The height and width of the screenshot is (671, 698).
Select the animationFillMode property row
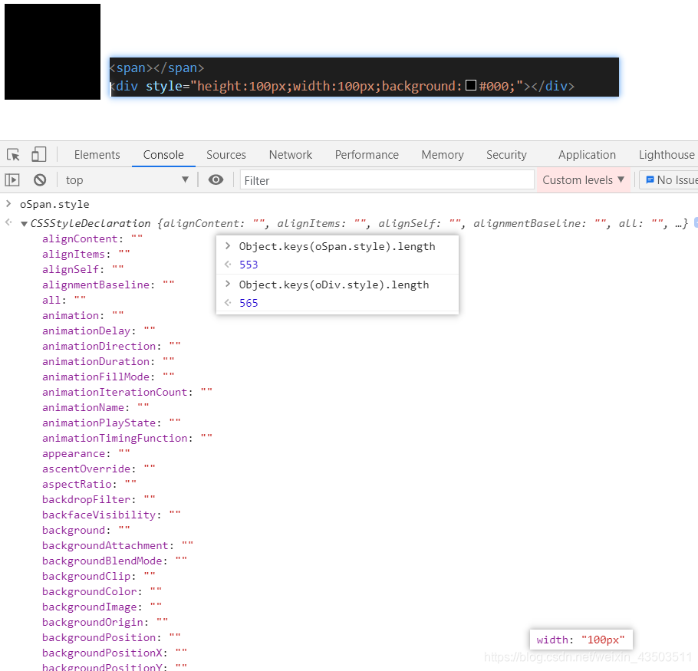pyautogui.click(x=108, y=377)
